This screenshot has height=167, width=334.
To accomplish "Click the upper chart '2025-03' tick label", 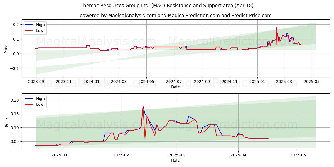I will (284, 82).
